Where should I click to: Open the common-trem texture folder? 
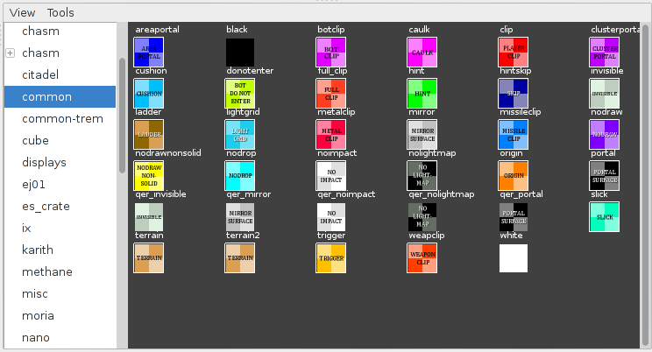58,118
